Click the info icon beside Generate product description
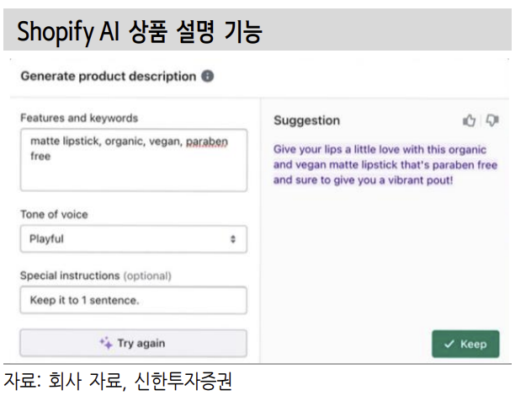The height and width of the screenshot is (401, 526). [x=207, y=76]
